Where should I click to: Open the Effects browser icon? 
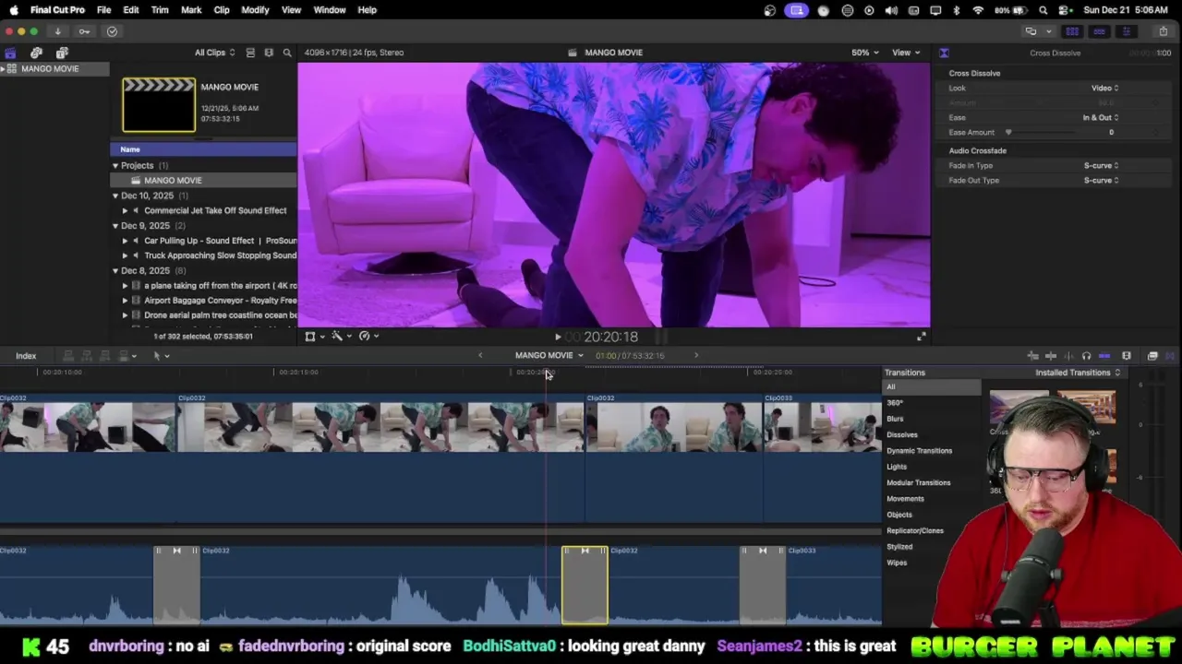(1152, 356)
